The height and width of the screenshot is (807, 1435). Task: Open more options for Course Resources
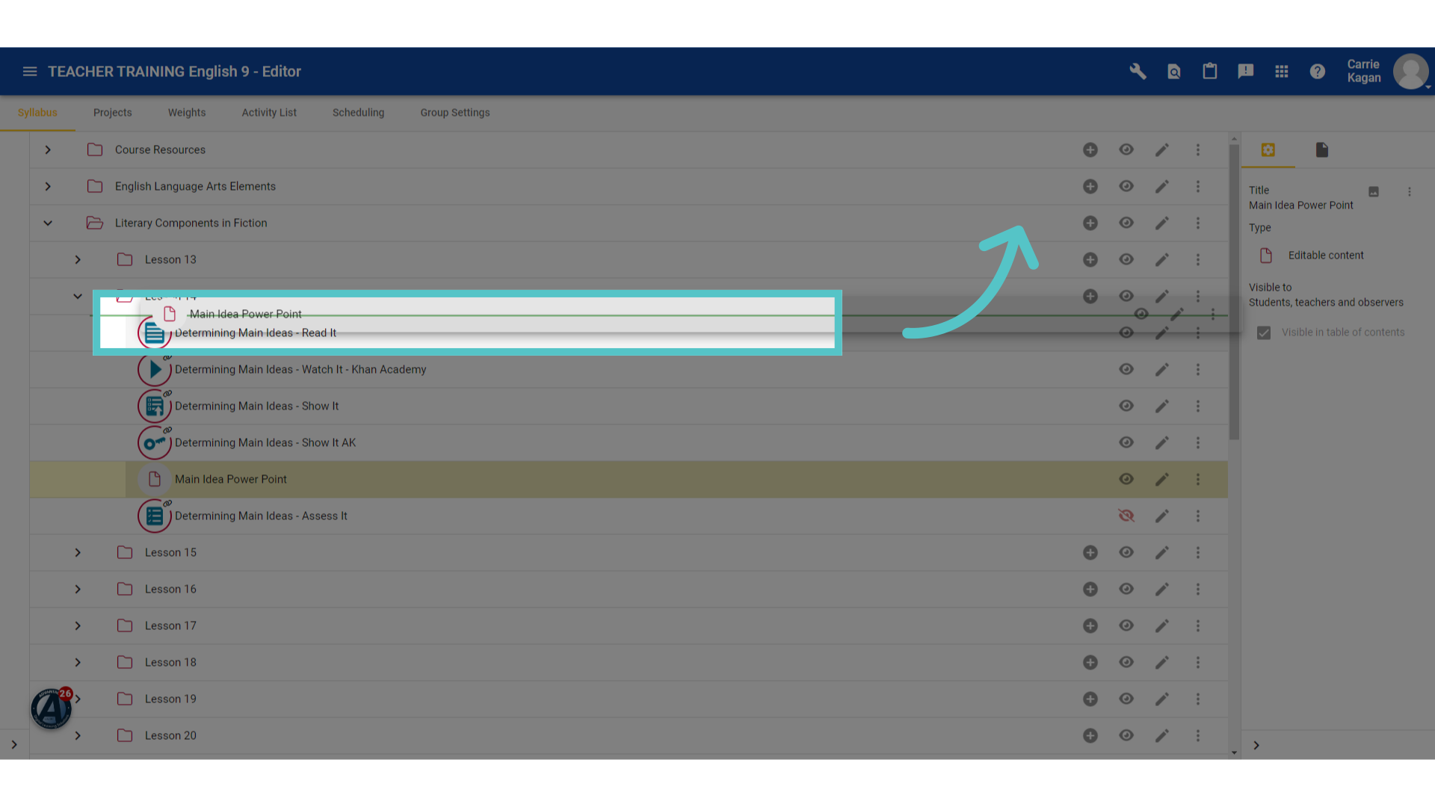coord(1197,150)
